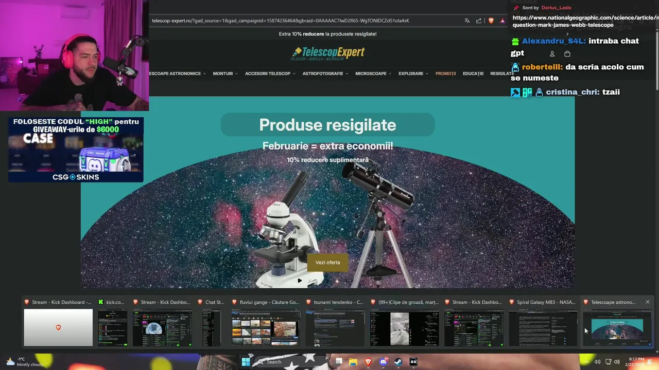Close the Telescoape astrono... window preview
659x370 pixels.
648,302
